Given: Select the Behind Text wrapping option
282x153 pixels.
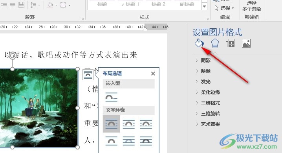Looking at the screenshot, I should (x=128, y=141).
